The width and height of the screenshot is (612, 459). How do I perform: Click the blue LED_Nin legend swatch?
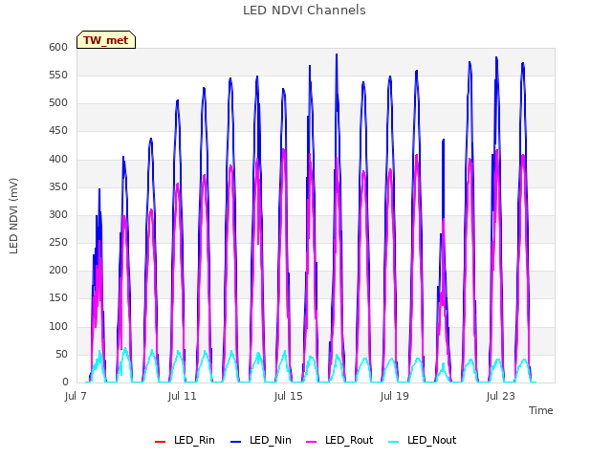pos(236,442)
